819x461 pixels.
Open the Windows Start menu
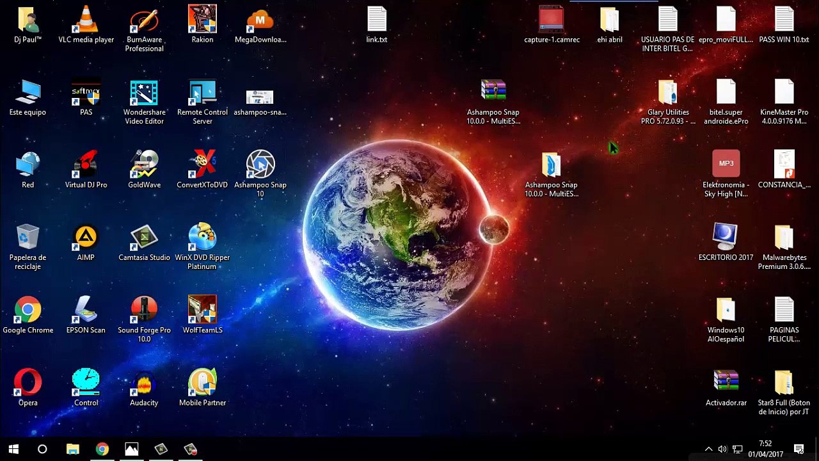tap(13, 449)
